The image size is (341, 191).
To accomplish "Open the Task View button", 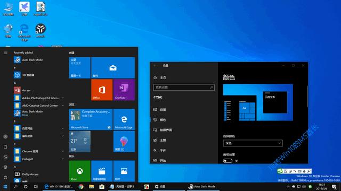I will point(36,186).
